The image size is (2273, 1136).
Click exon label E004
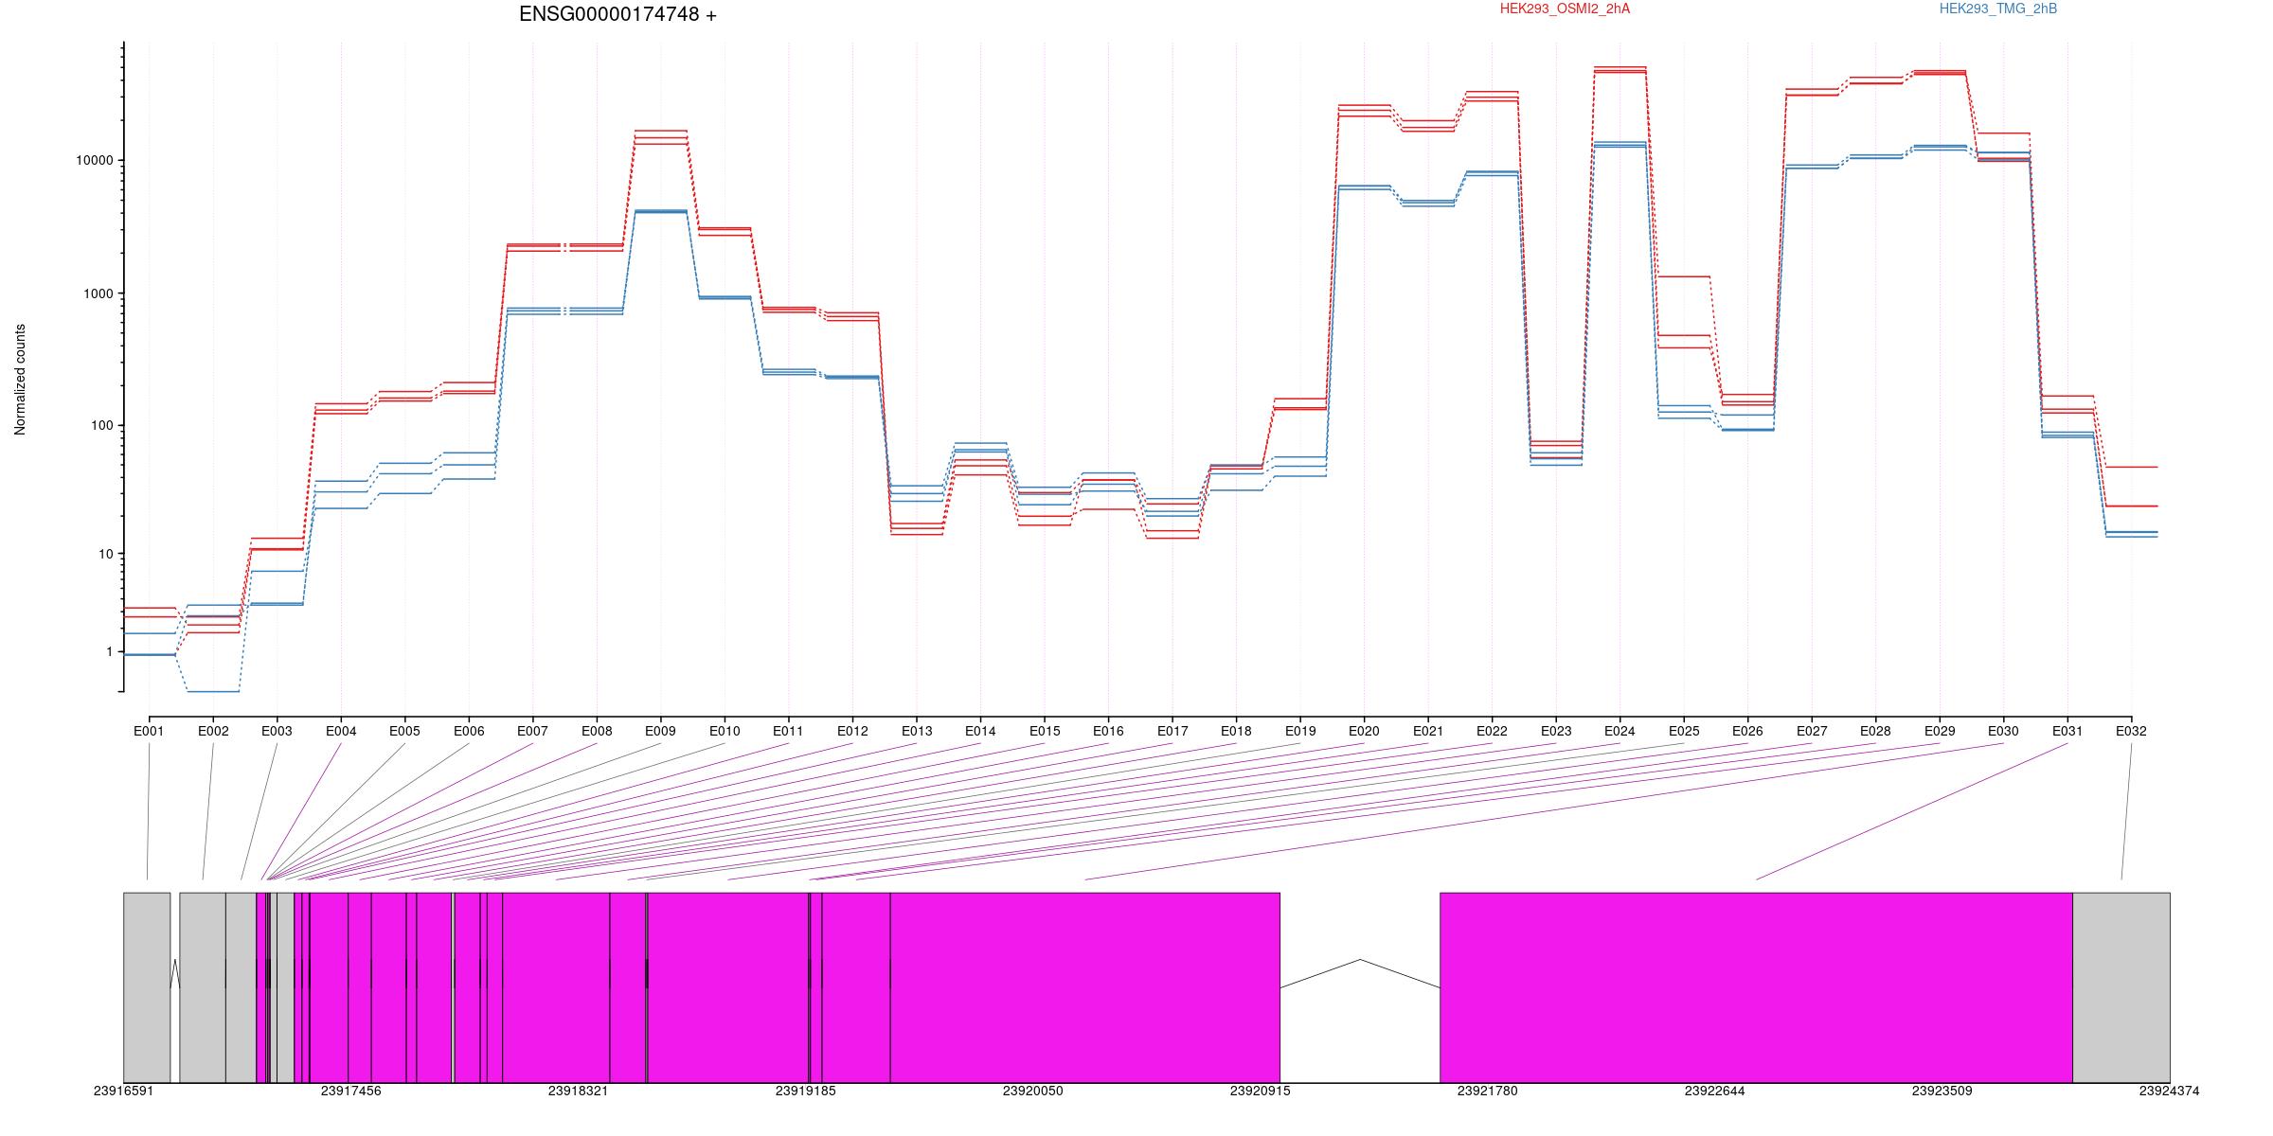click(x=341, y=731)
